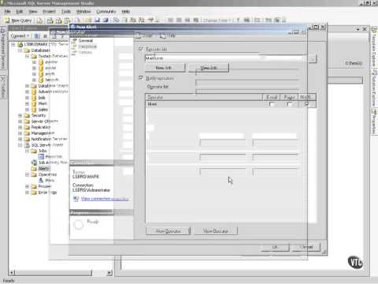Image resolution: width=378 pixels, height=284 pixels.
Task: Click the Database Engine Query icon next to New Query
Action: coord(40,21)
